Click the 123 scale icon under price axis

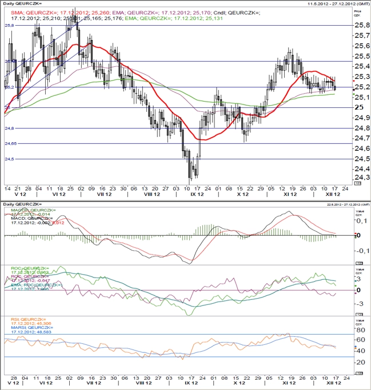click(357, 183)
